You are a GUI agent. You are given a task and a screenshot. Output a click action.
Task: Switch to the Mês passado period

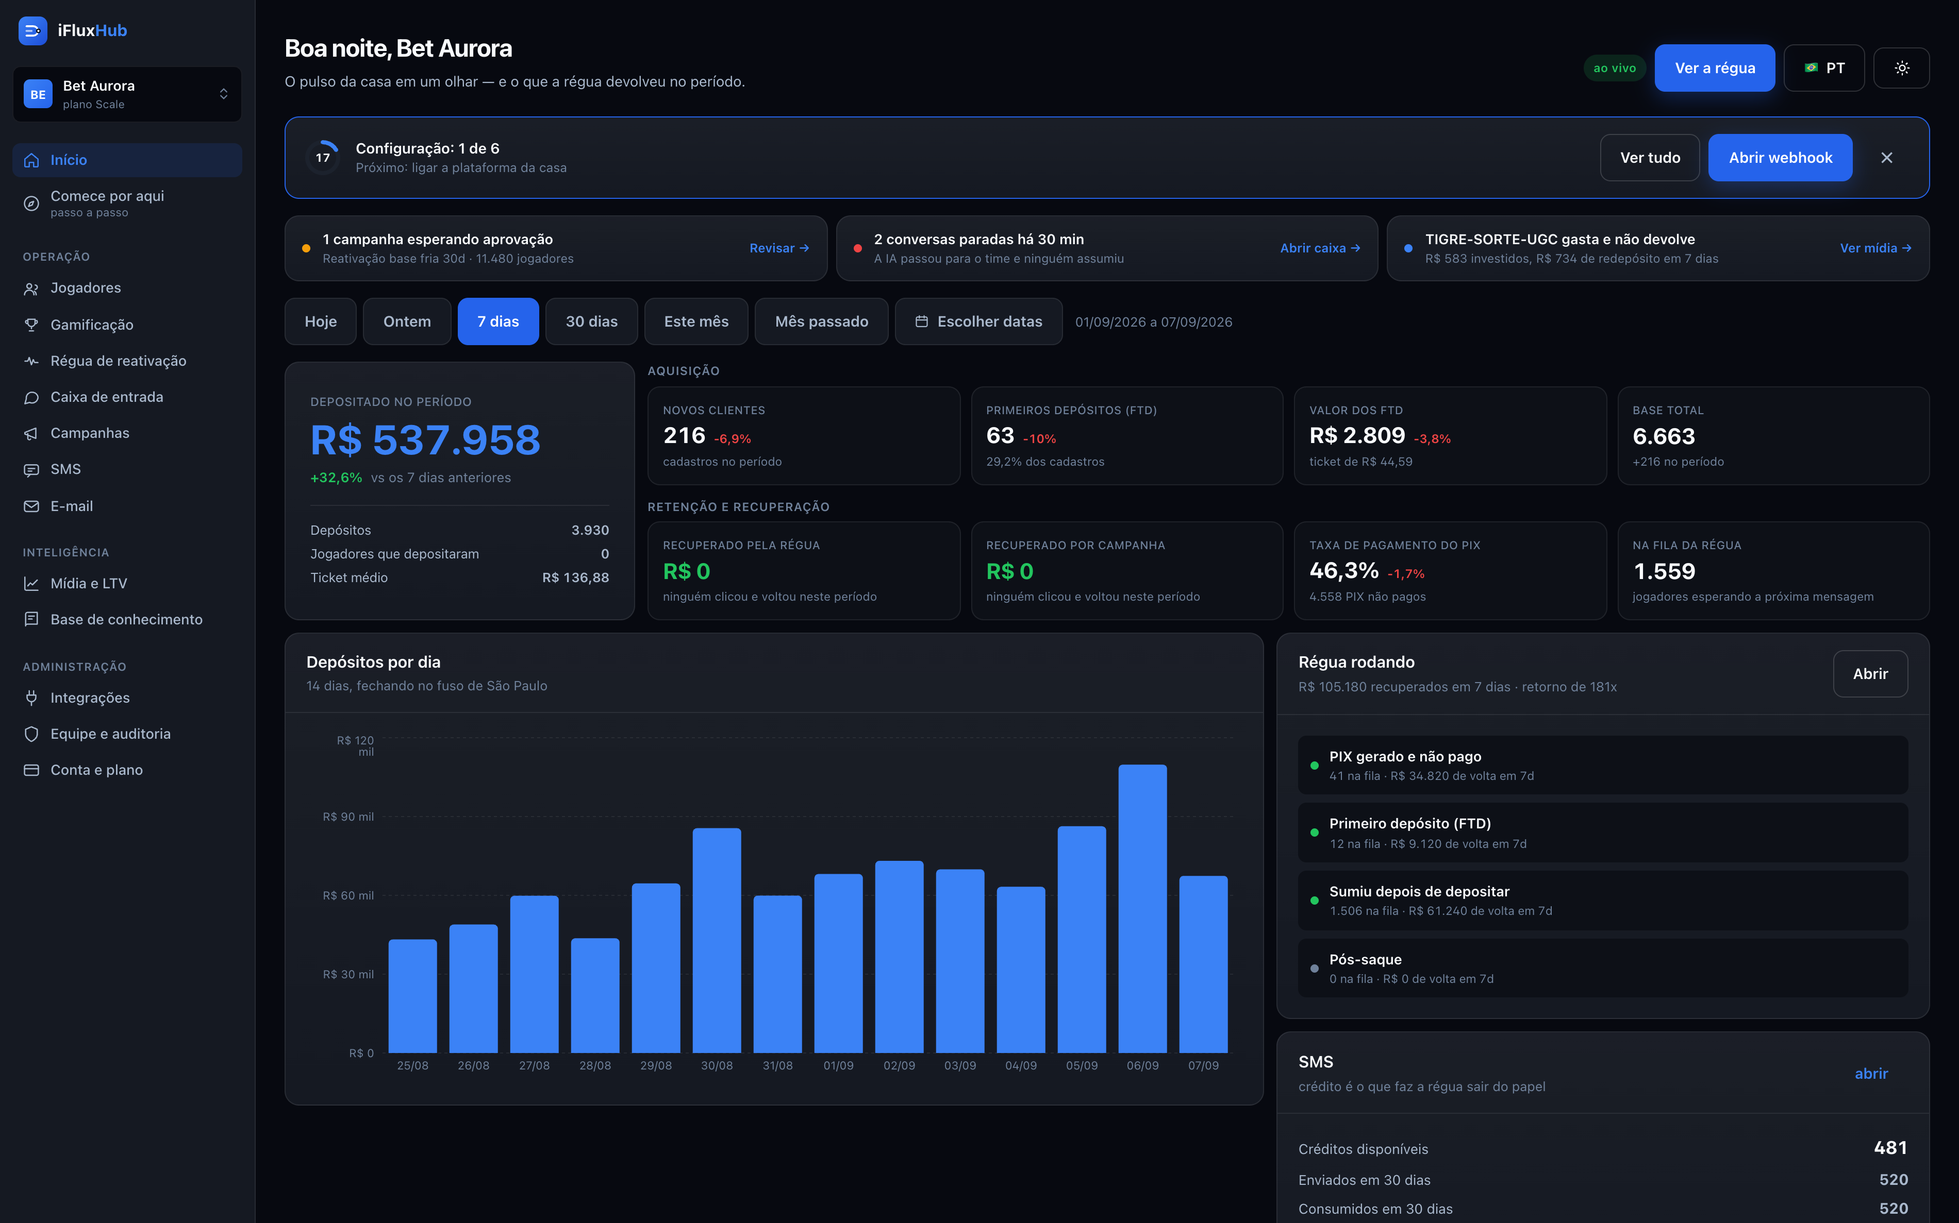point(821,322)
